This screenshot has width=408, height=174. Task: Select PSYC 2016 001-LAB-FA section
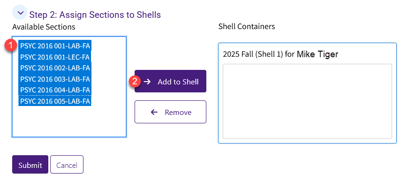click(55, 46)
